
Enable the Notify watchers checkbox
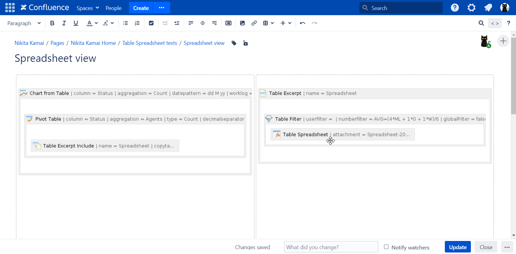click(x=386, y=247)
